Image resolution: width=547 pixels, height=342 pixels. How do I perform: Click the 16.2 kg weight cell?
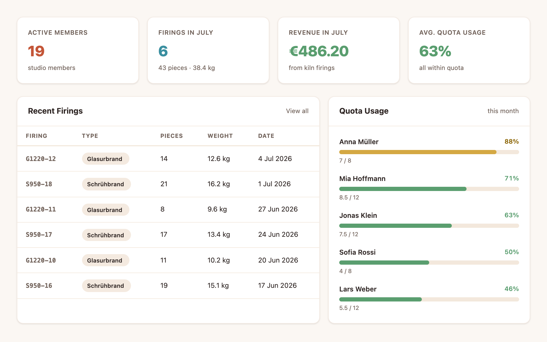click(219, 184)
